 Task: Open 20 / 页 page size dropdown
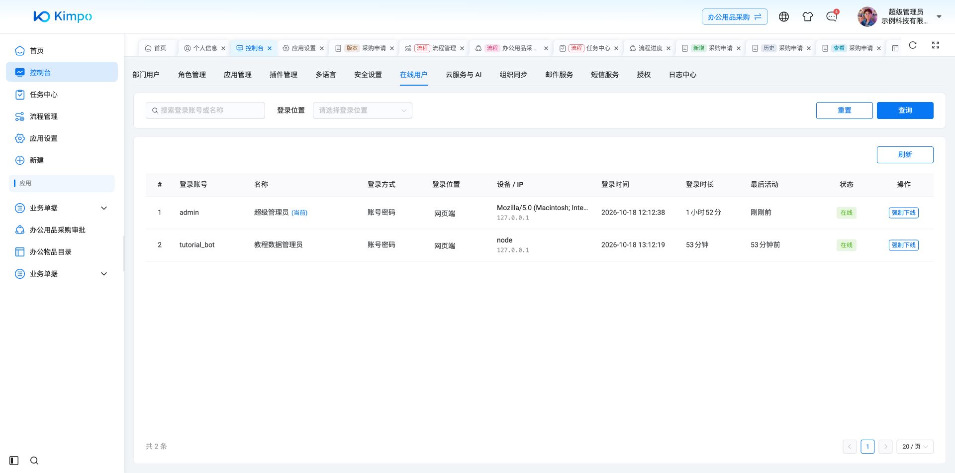click(x=915, y=447)
